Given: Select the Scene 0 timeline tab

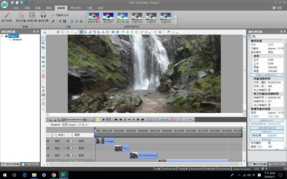Looking at the screenshot, I should [x=55, y=125].
